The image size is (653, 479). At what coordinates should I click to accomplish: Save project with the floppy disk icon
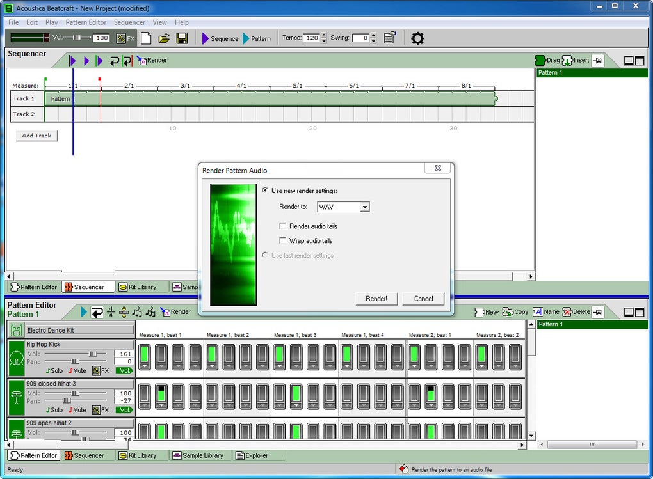tap(182, 38)
